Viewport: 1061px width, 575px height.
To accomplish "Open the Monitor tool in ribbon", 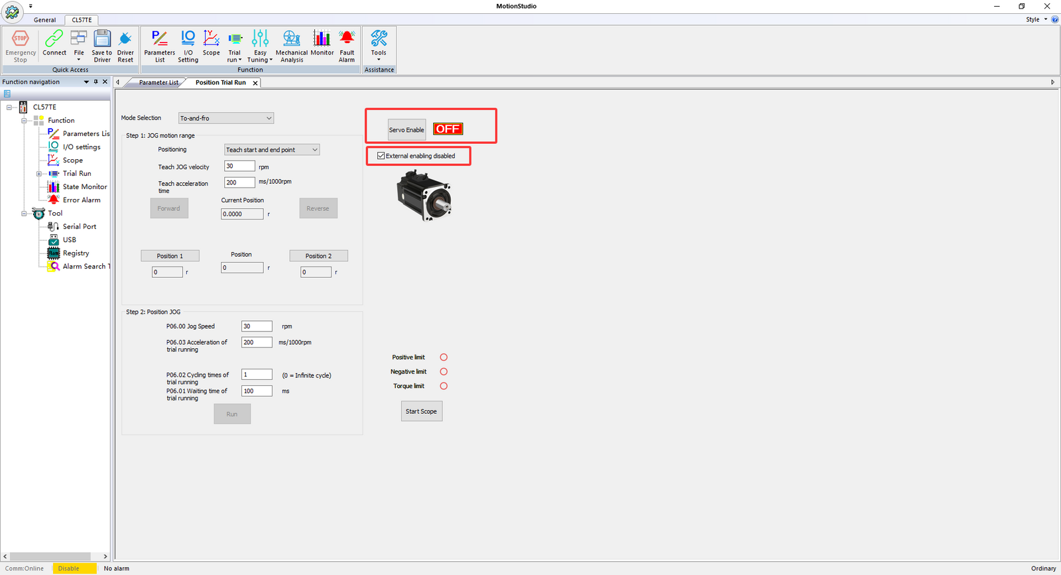I will click(322, 43).
